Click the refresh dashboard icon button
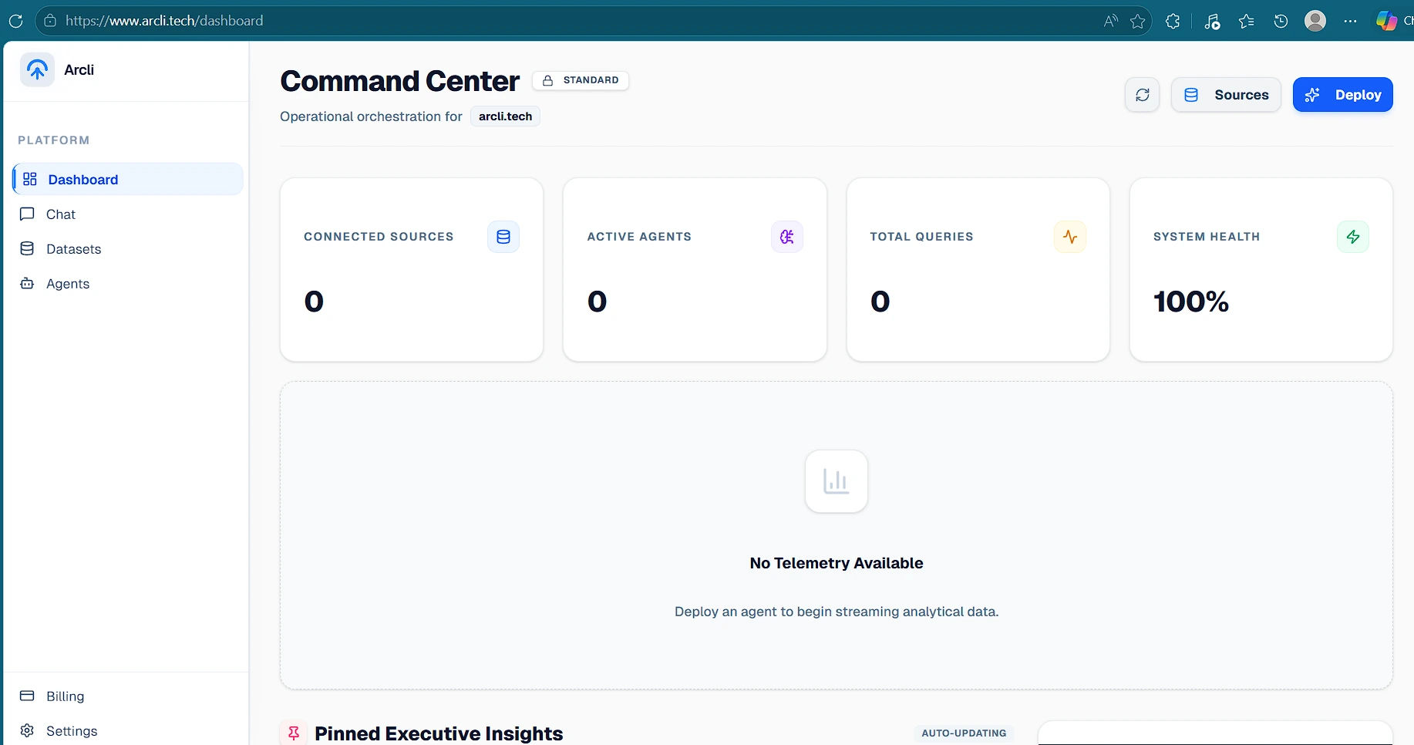The image size is (1414, 745). click(1142, 95)
